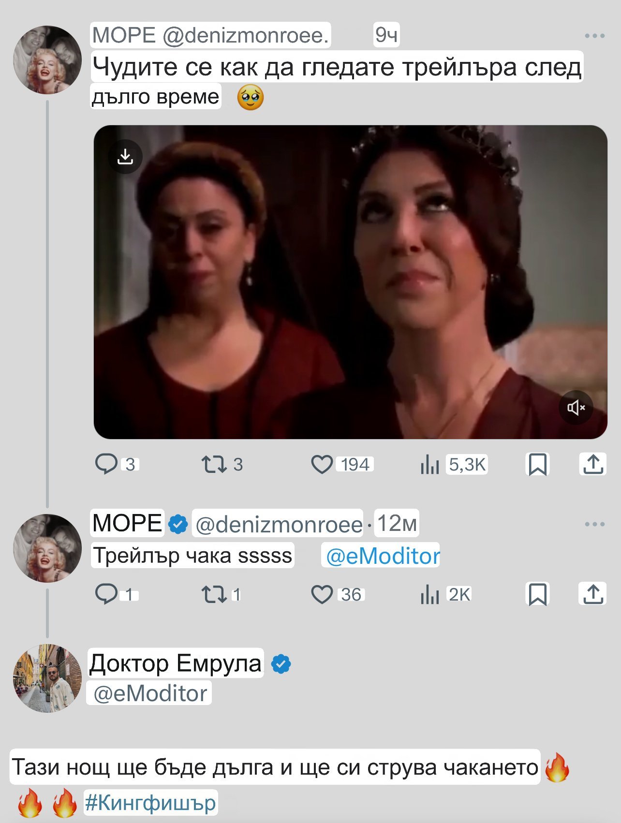Bookmark the 12м tweet
Screen dimensions: 621x823
pos(537,594)
